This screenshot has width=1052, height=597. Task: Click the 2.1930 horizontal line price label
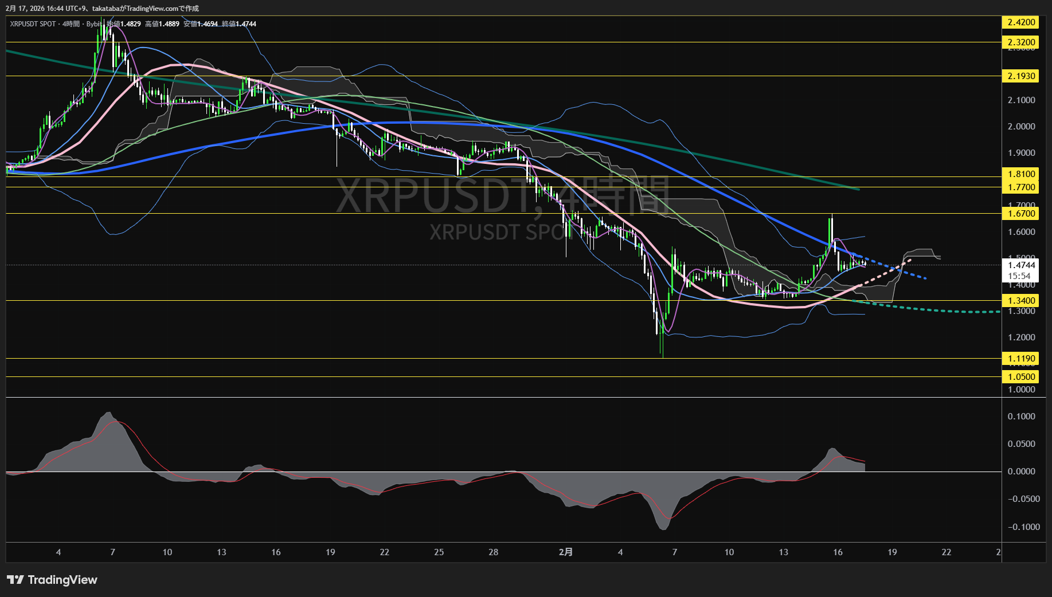[1021, 76]
